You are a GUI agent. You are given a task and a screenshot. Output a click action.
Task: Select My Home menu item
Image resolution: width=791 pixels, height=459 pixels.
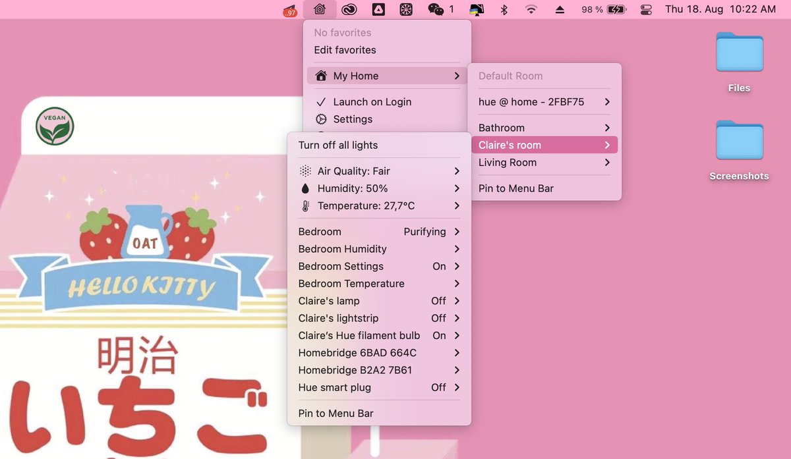tap(387, 76)
